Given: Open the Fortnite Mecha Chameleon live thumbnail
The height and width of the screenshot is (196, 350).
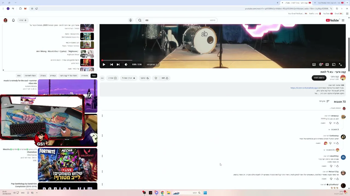Looking at the screenshot, I should 68,165.
